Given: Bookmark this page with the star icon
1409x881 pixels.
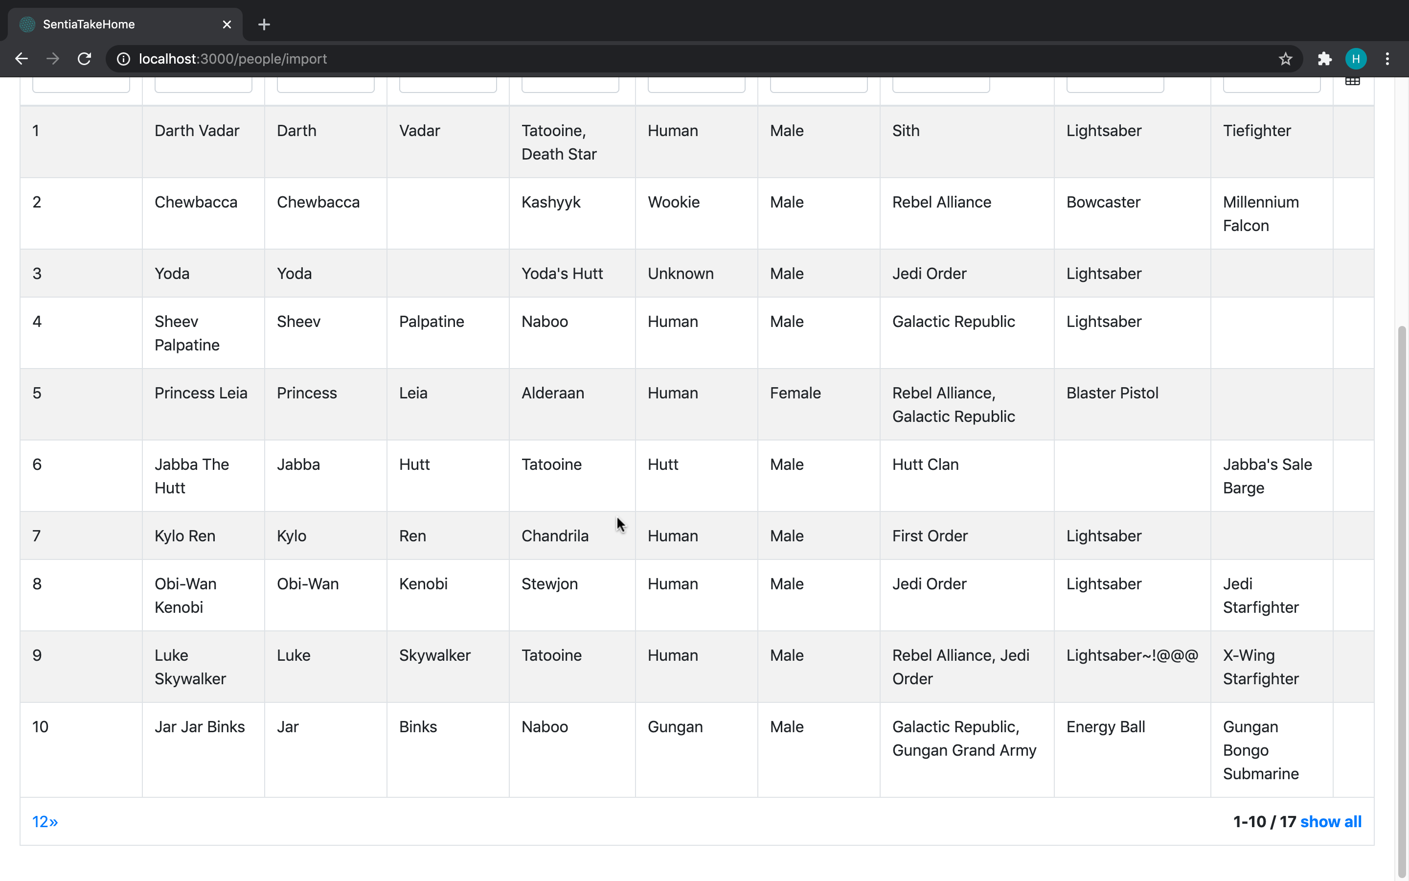Looking at the screenshot, I should coord(1285,59).
